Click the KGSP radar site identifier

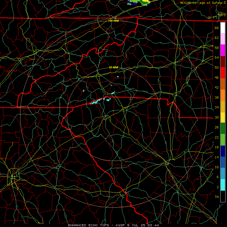(121, 225)
